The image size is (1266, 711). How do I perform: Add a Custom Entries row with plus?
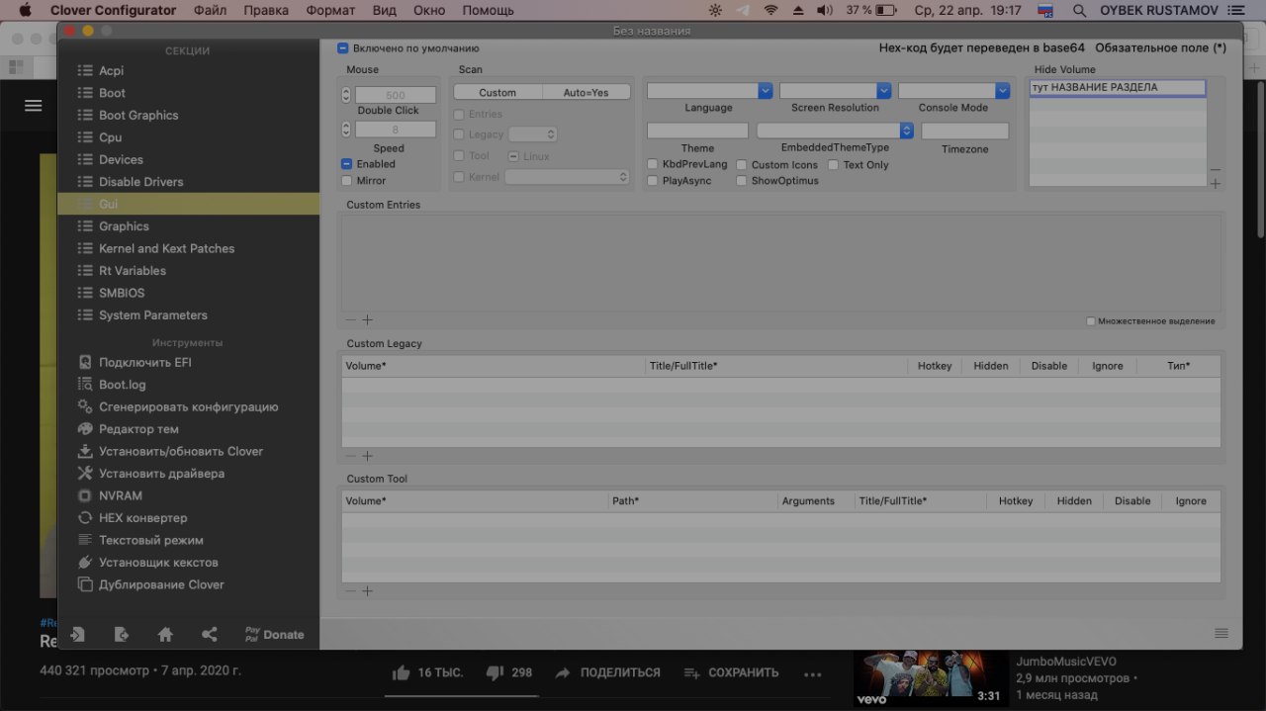(x=367, y=320)
